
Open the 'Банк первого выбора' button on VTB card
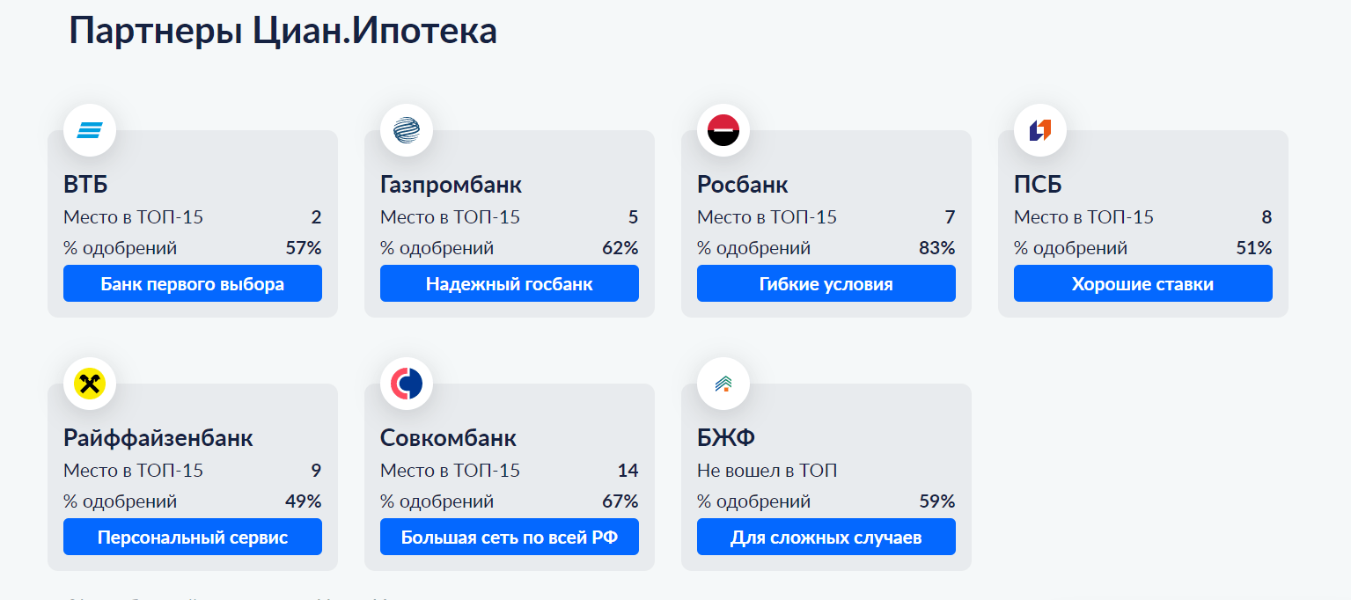(x=192, y=283)
